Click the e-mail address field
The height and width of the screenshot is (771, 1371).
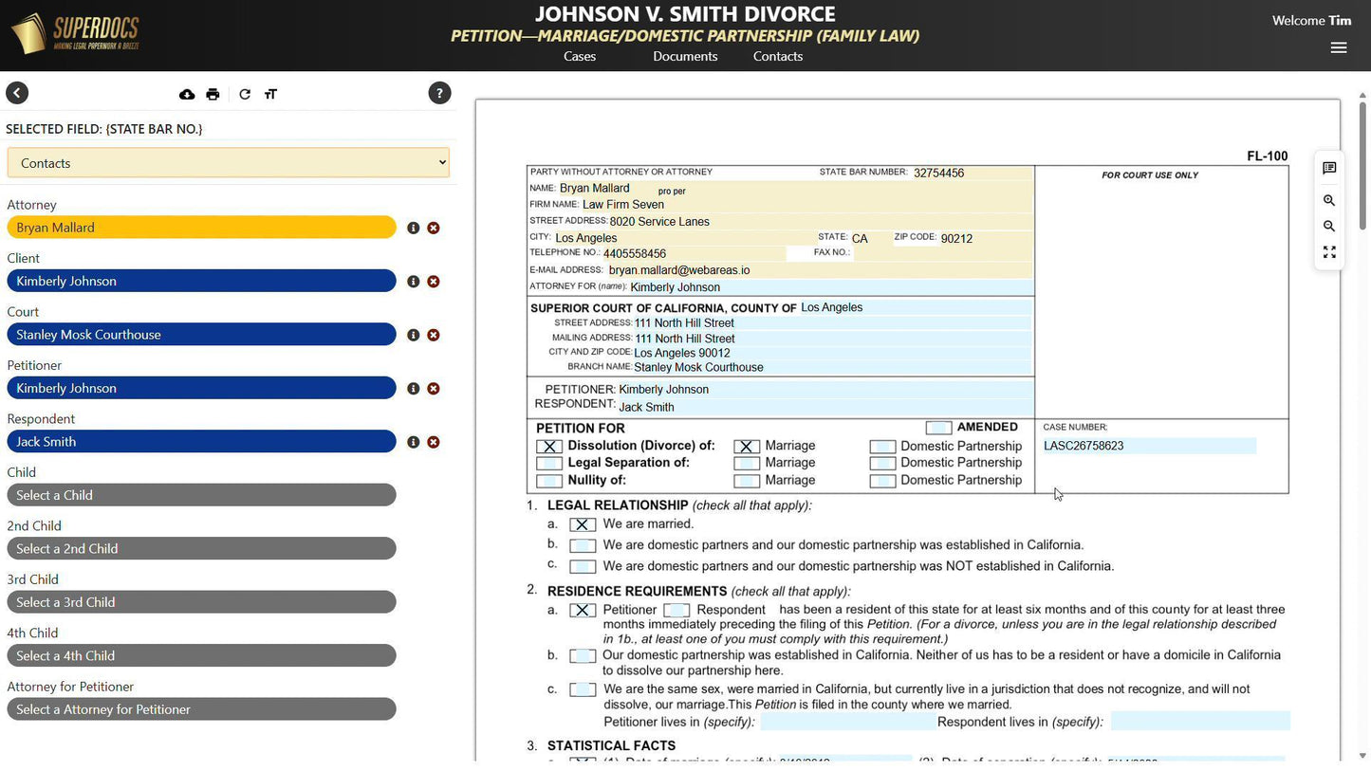pyautogui.click(x=820, y=270)
